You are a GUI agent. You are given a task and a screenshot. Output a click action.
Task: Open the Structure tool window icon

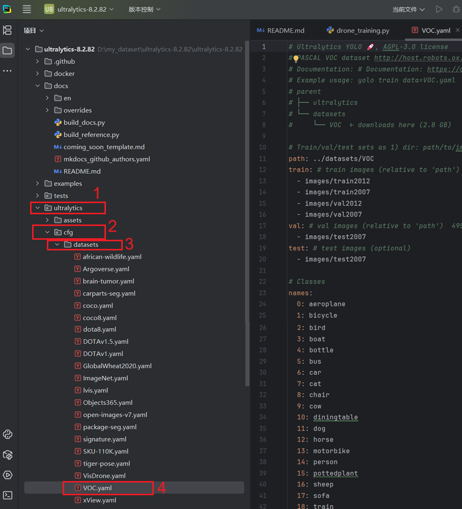click(x=7, y=30)
